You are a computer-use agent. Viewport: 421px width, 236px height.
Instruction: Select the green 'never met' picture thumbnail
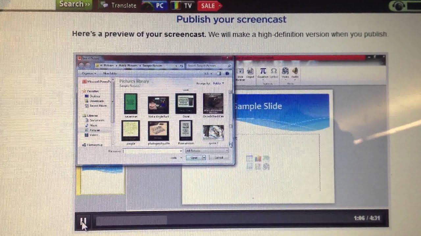pos(131,104)
